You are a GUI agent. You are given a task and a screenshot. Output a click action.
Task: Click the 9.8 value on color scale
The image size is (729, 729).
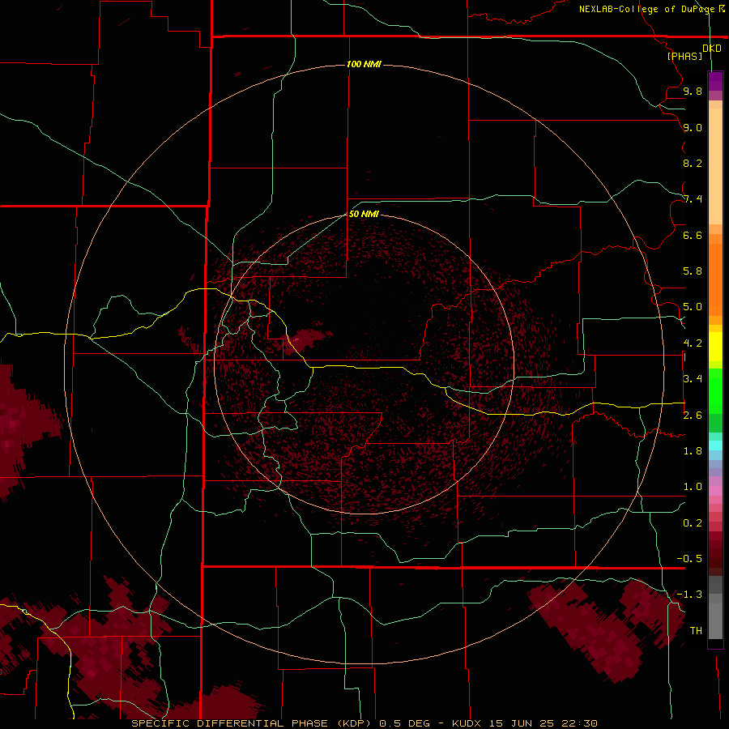[x=693, y=91]
